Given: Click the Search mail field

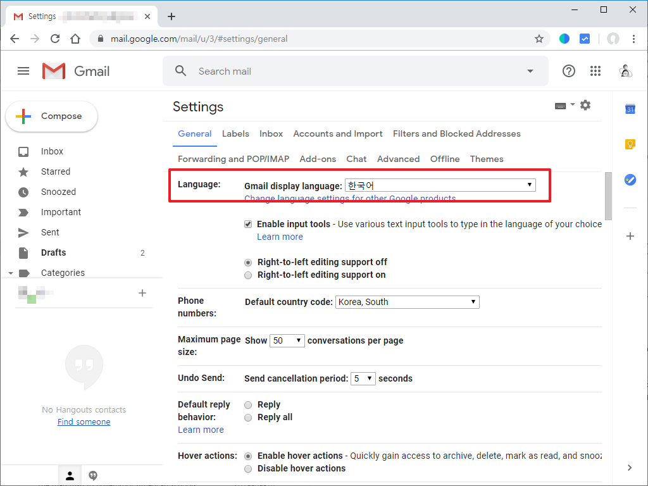Looking at the screenshot, I should (x=356, y=71).
